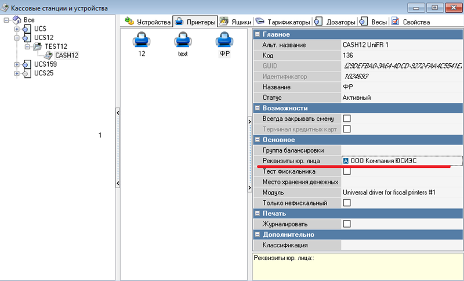Collapse the Все tree root
Image resolution: width=464 pixels, height=281 pixels.
coord(6,20)
